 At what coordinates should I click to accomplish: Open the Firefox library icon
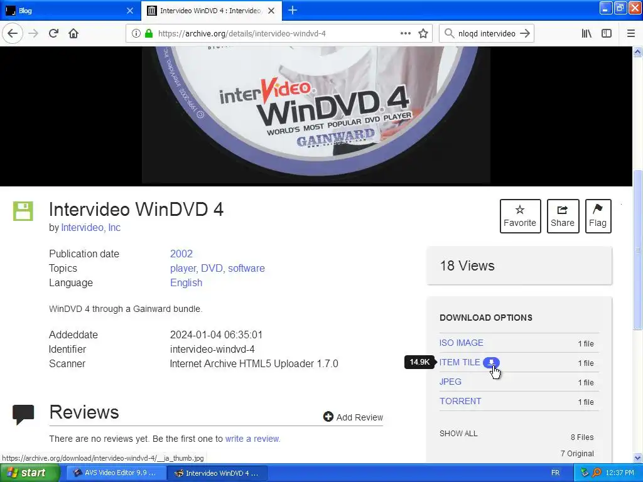[586, 34]
